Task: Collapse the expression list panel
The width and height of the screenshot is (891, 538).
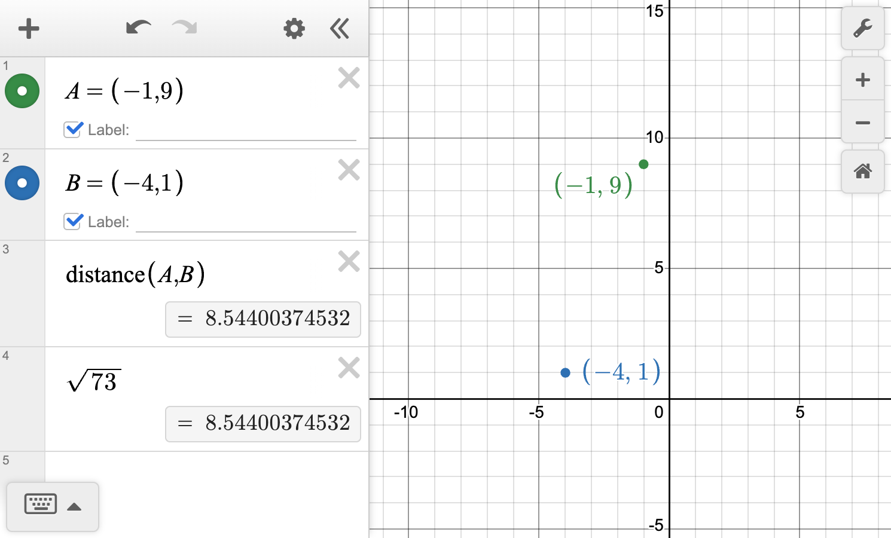Action: 339,28
